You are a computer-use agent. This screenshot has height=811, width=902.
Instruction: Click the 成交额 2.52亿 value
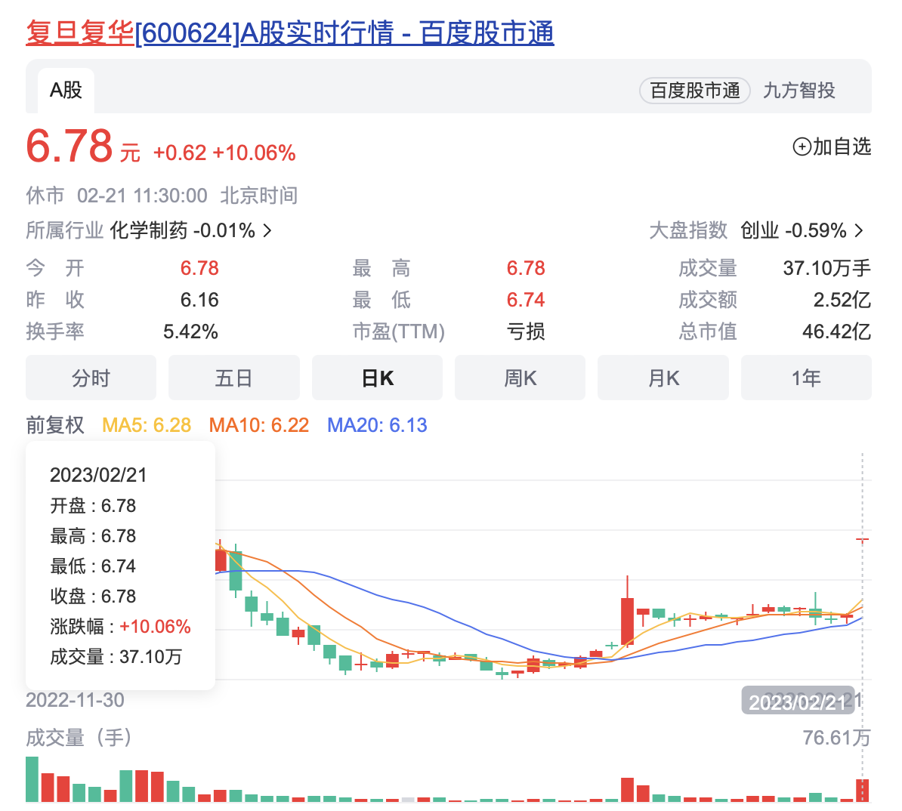point(842,300)
